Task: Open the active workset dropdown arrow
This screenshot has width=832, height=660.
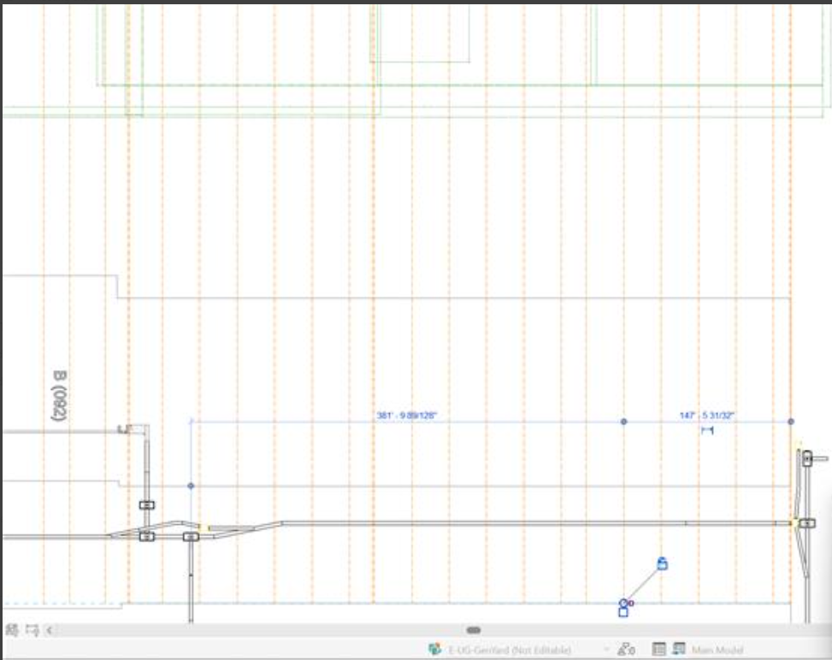Action: point(605,650)
